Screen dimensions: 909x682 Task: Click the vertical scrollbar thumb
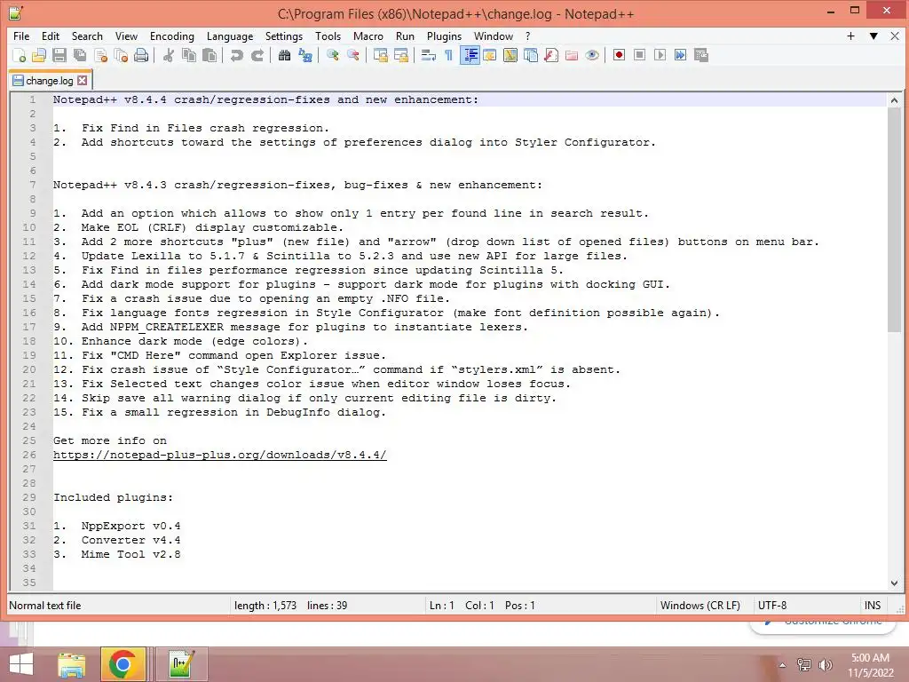coord(894,219)
